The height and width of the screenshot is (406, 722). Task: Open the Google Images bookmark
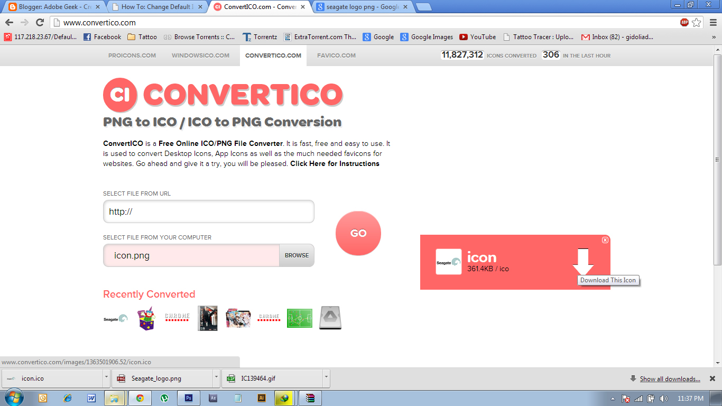(427, 37)
